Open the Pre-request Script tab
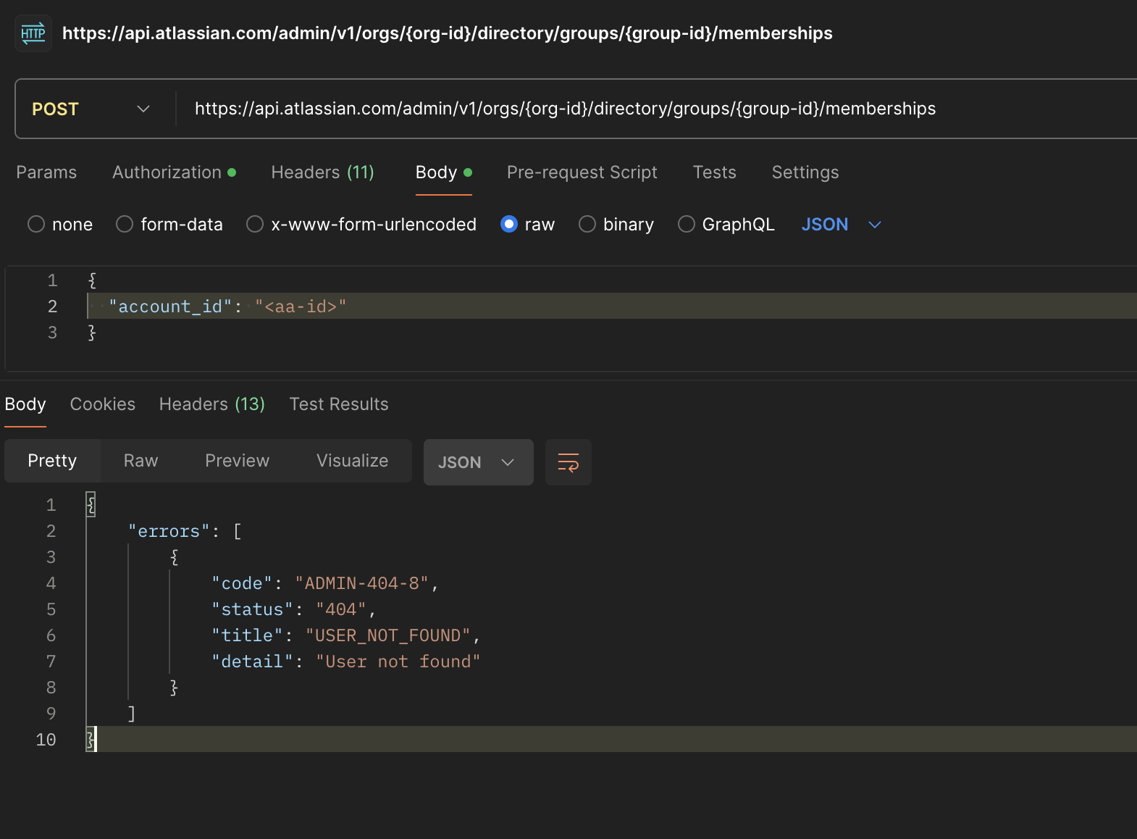 coord(582,172)
